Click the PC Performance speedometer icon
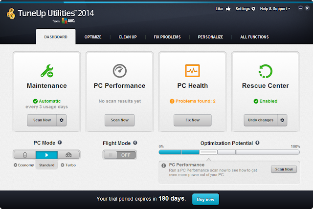This screenshot has width=313, height=209. [x=119, y=71]
